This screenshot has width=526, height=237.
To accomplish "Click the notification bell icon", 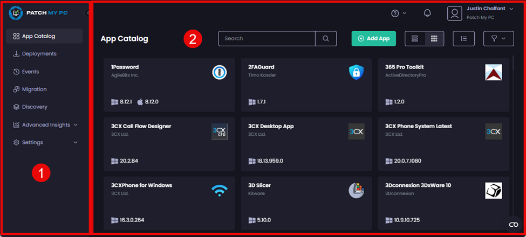I will point(427,13).
